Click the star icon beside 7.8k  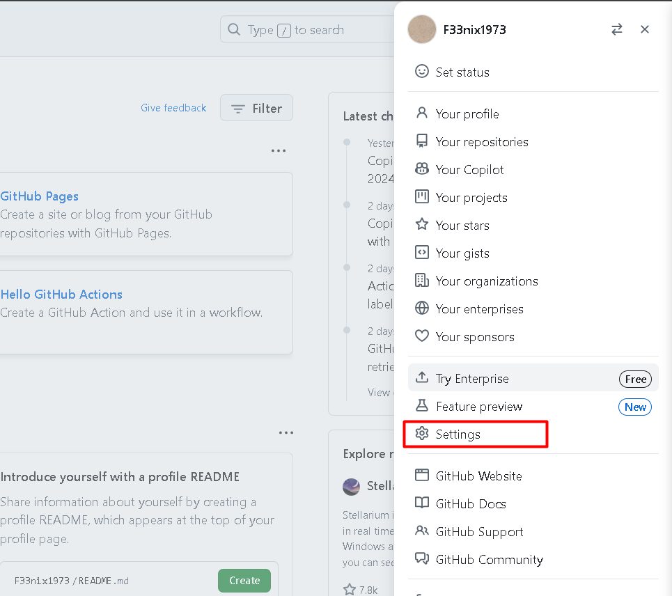(x=350, y=590)
